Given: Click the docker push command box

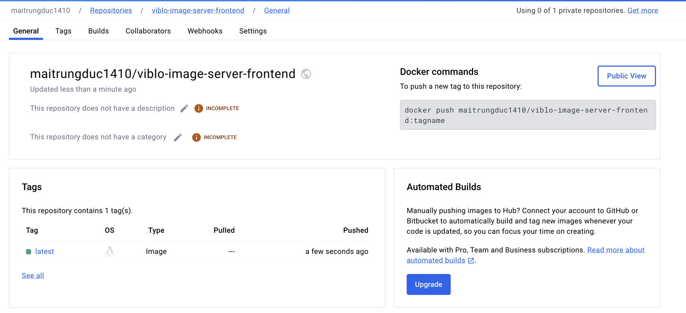Looking at the screenshot, I should tap(527, 115).
